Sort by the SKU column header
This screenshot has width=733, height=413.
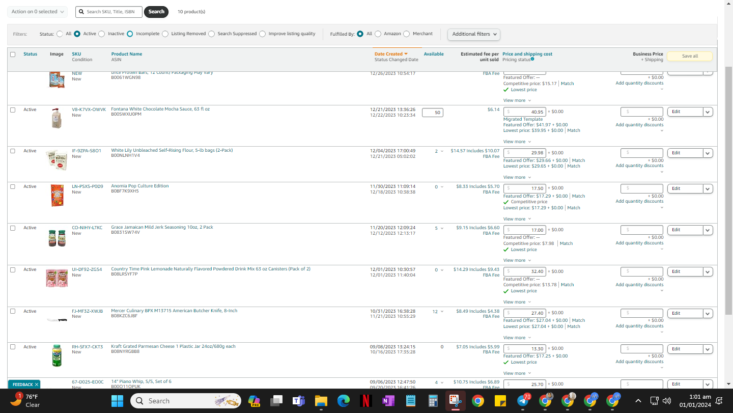(76, 54)
